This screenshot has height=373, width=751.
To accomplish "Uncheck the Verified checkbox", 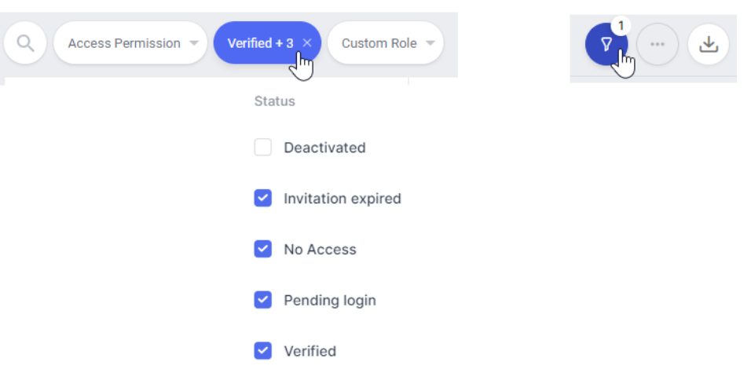I will point(263,351).
